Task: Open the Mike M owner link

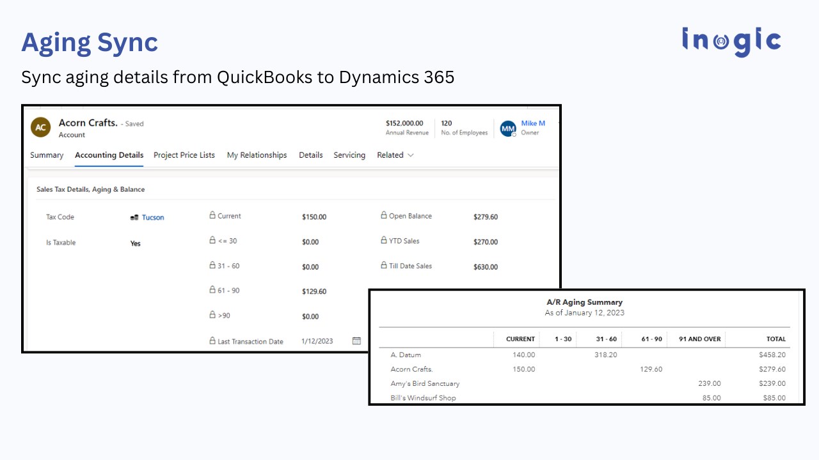Action: 533,123
